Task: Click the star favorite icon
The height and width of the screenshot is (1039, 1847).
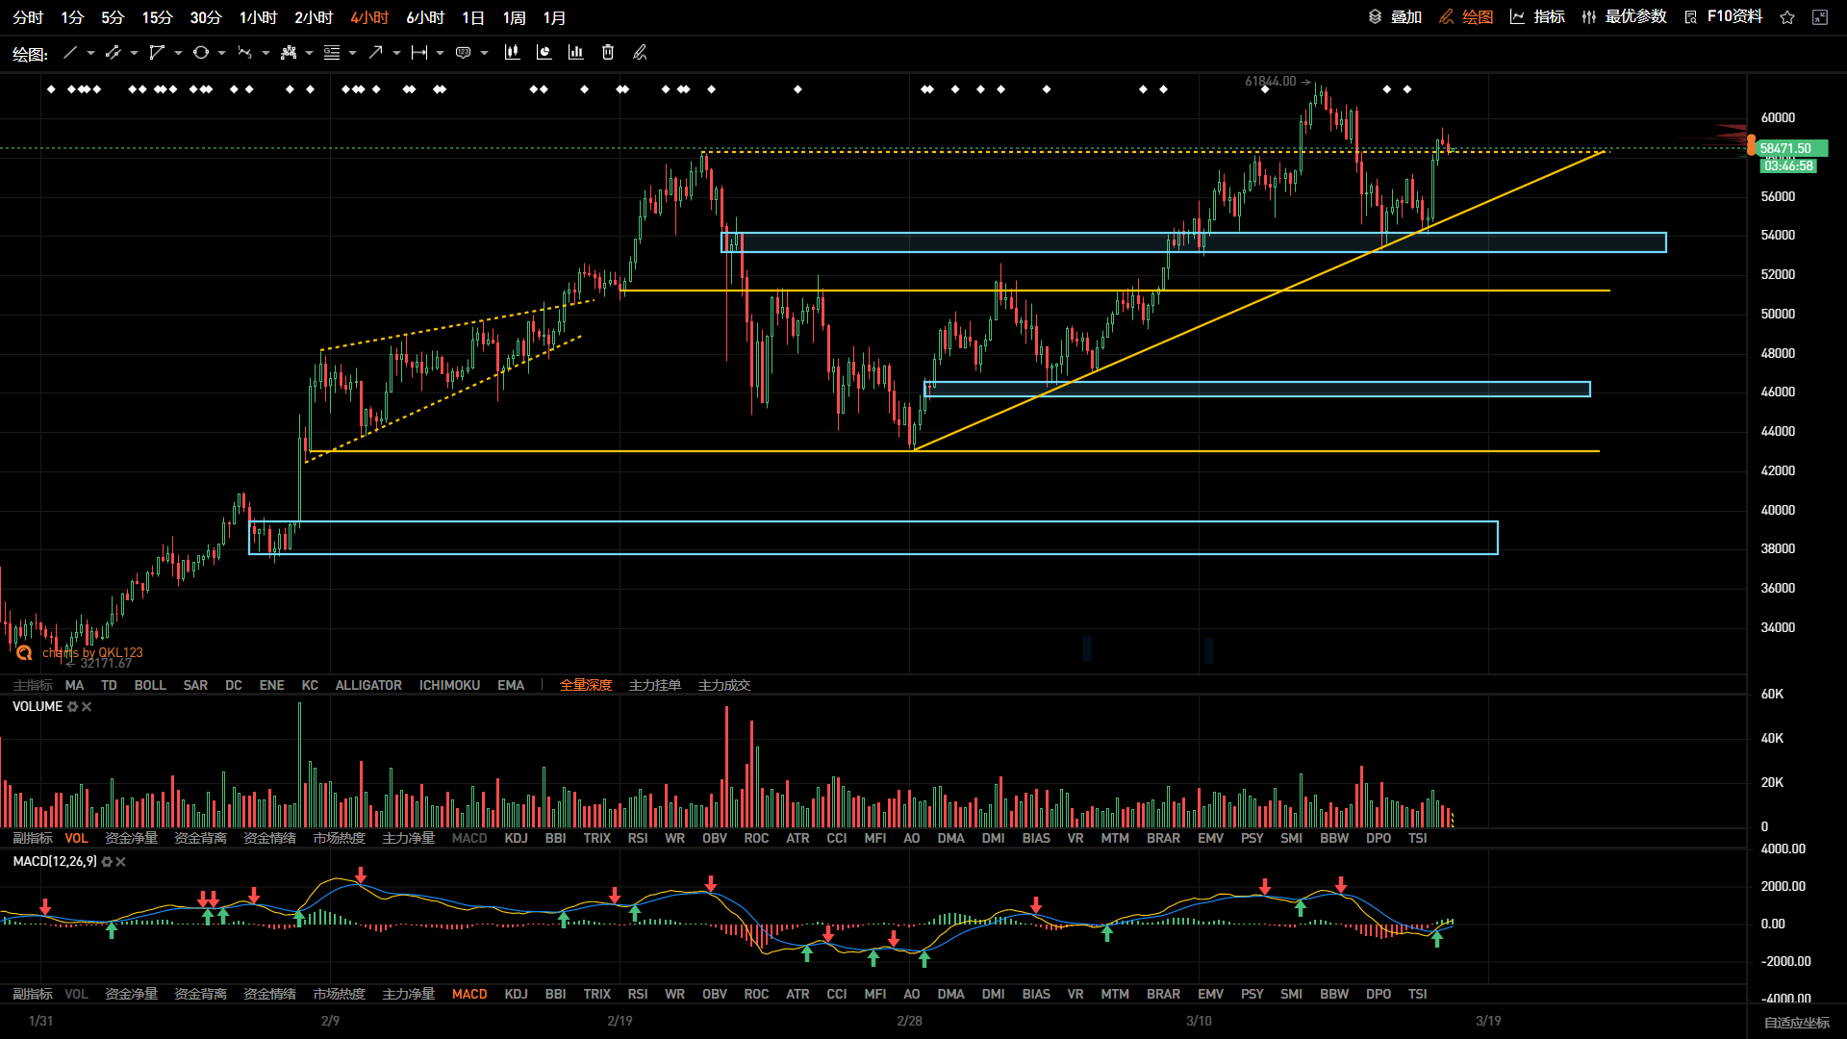Action: pyautogui.click(x=1787, y=17)
